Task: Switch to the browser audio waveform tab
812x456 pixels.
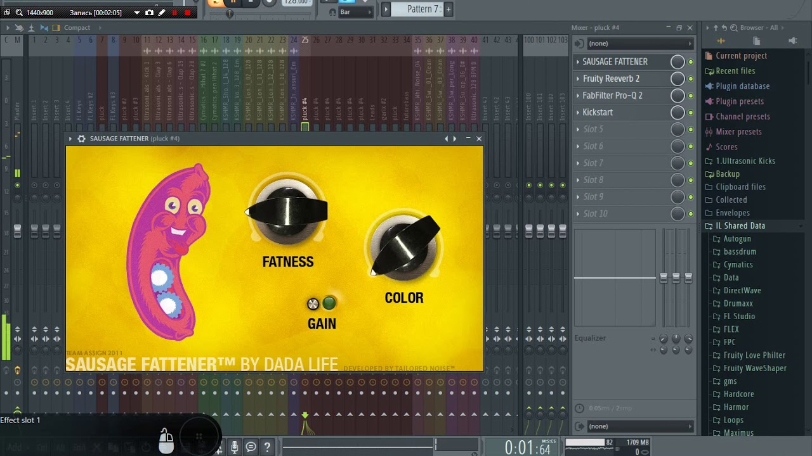Action: coord(721,41)
